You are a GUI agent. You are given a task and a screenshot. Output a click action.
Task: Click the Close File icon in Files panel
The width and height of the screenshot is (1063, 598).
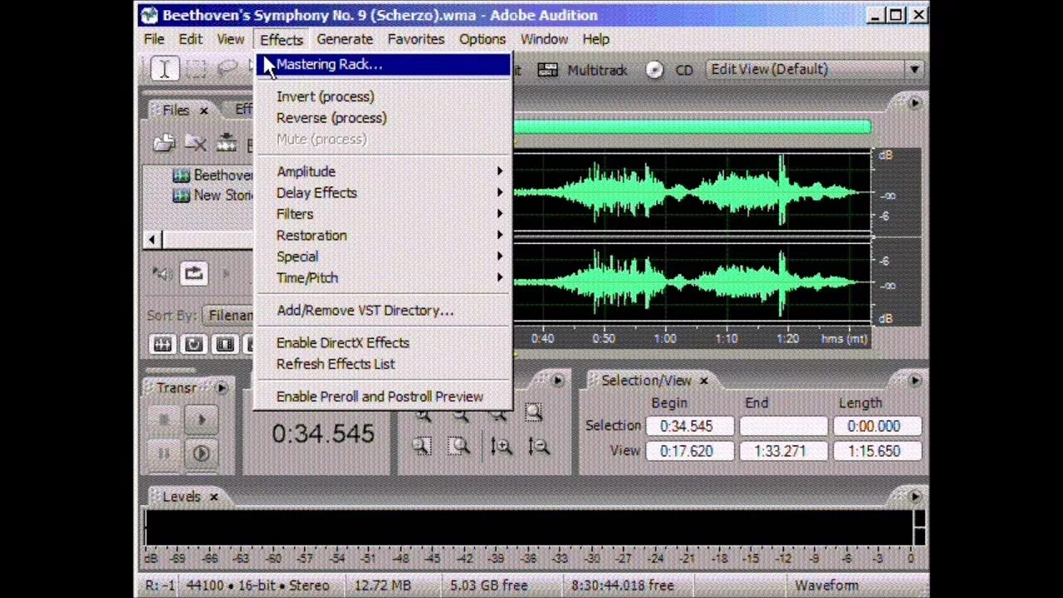tap(195, 143)
